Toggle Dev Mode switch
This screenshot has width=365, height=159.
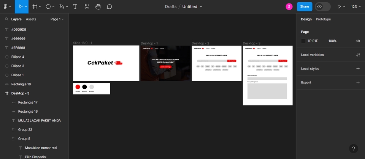coord(323,6)
